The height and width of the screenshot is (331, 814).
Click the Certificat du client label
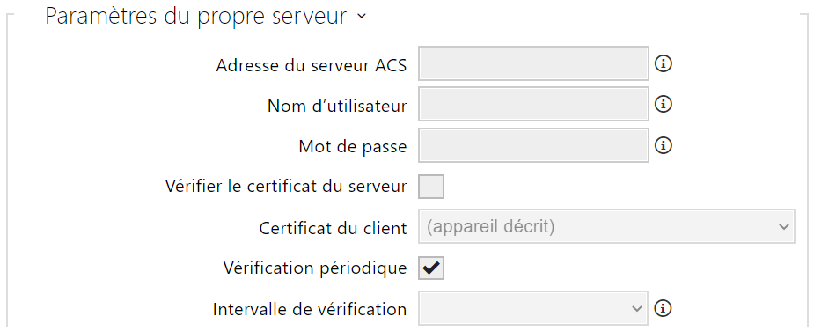[x=333, y=228]
